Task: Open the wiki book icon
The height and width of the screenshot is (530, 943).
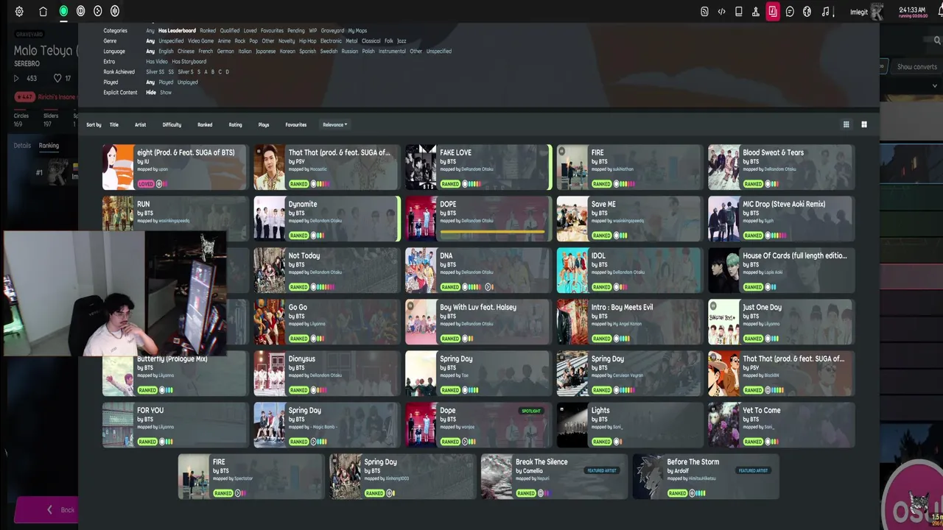Action: (739, 11)
